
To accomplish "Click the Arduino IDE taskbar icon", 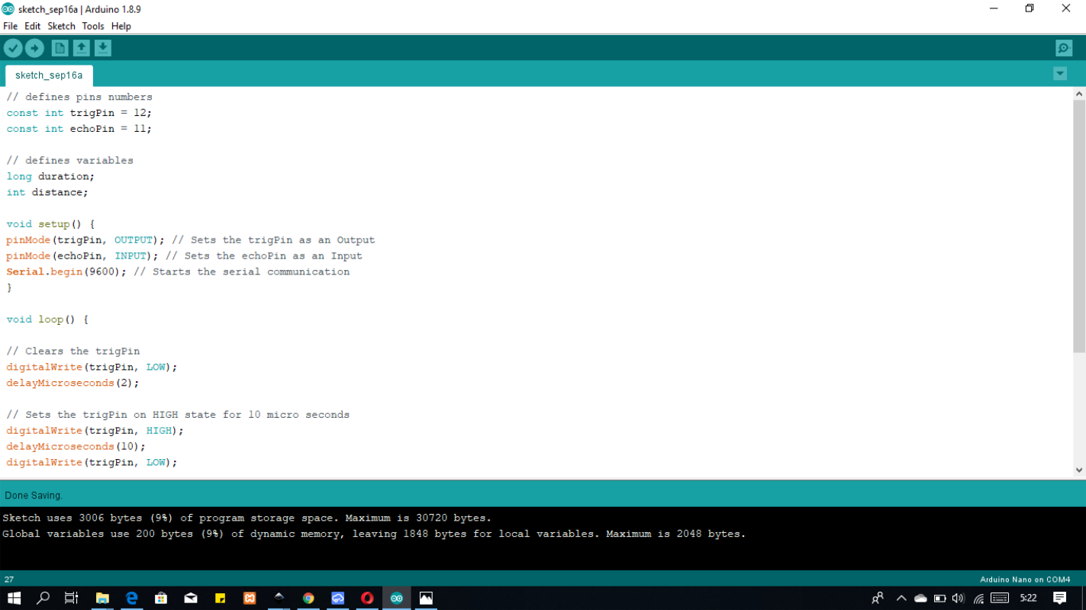I will 397,599.
